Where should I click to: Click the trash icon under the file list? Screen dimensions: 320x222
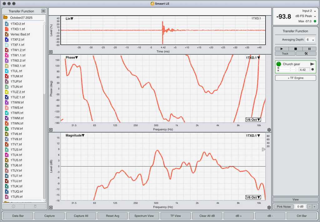click(35, 206)
